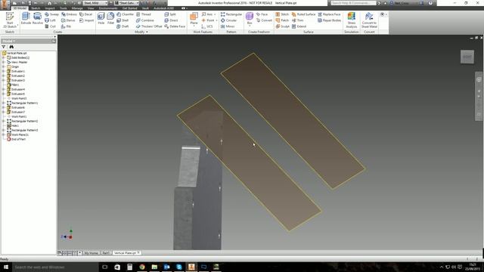484x272 pixels.
Task: Open the Derive command
Action: 68,20
